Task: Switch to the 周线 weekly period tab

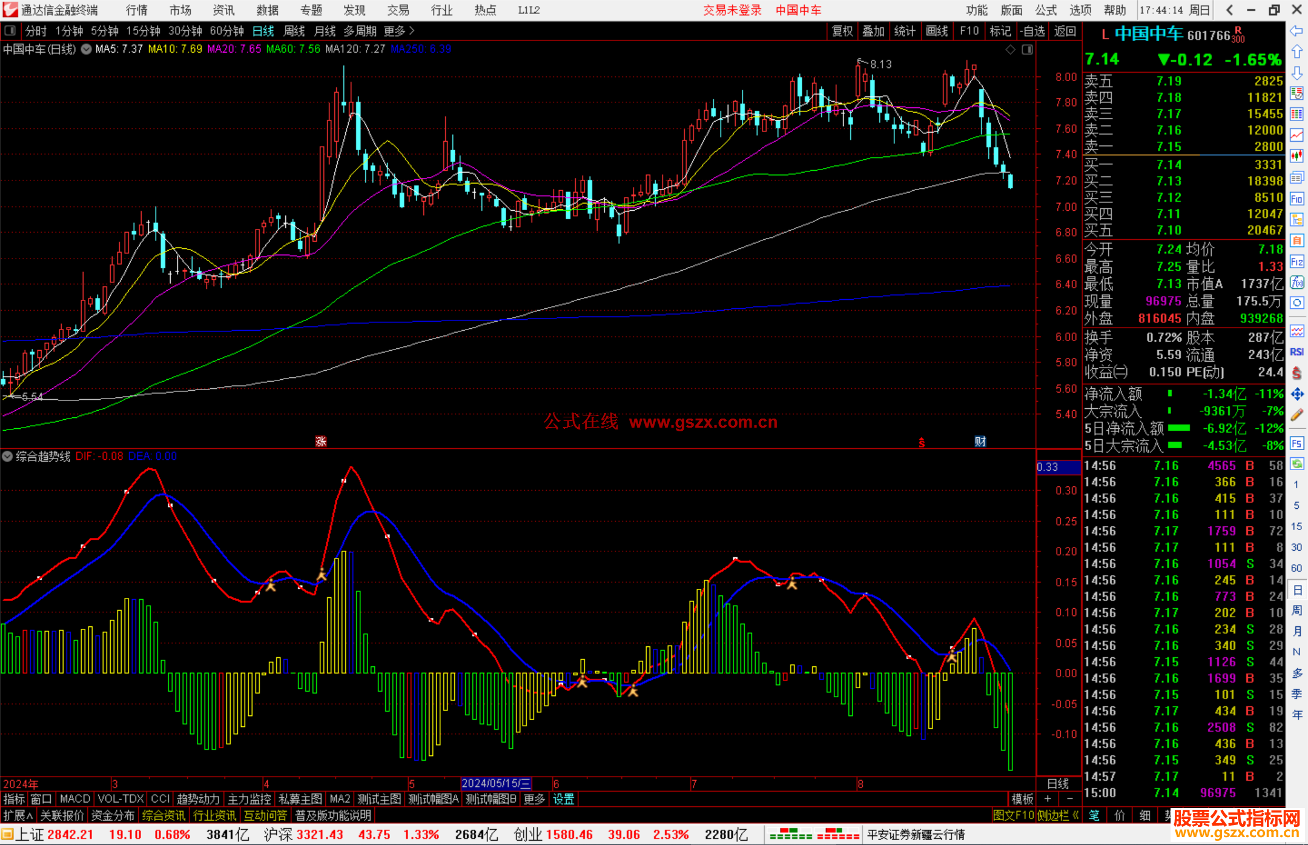Action: pyautogui.click(x=294, y=31)
